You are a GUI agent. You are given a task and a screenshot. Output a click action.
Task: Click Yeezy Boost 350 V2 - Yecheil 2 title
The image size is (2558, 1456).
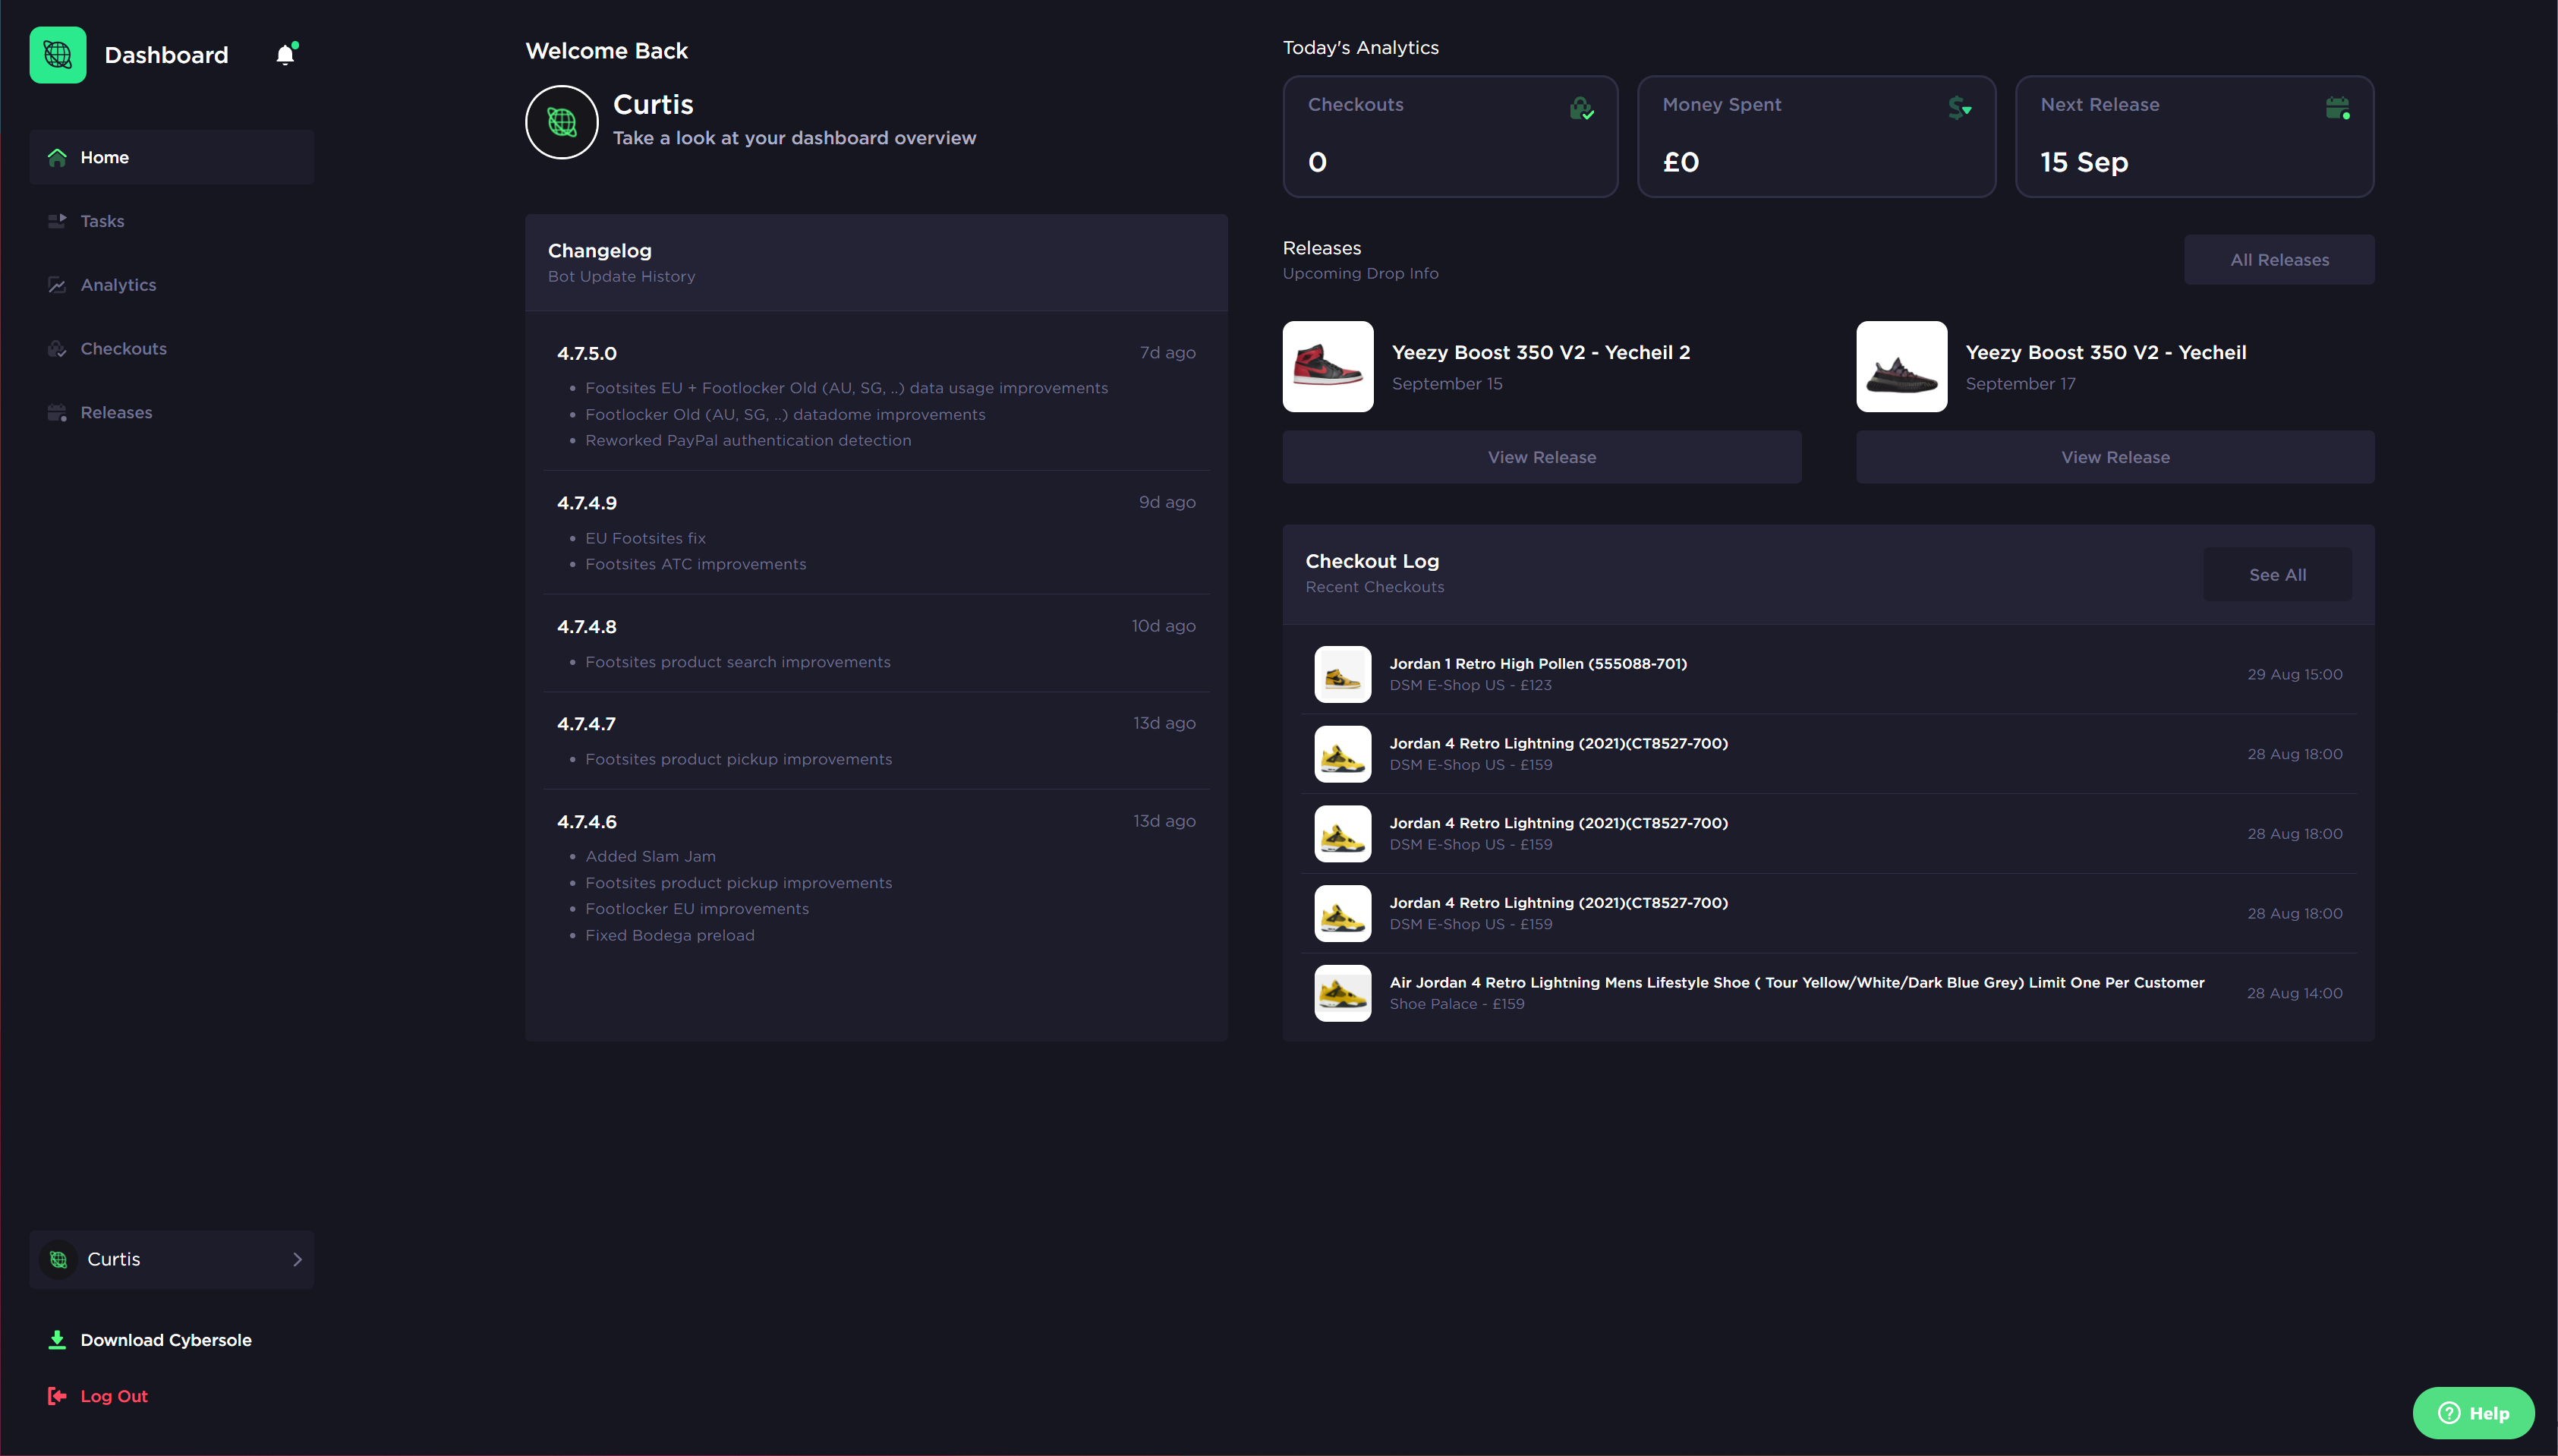point(1540,352)
